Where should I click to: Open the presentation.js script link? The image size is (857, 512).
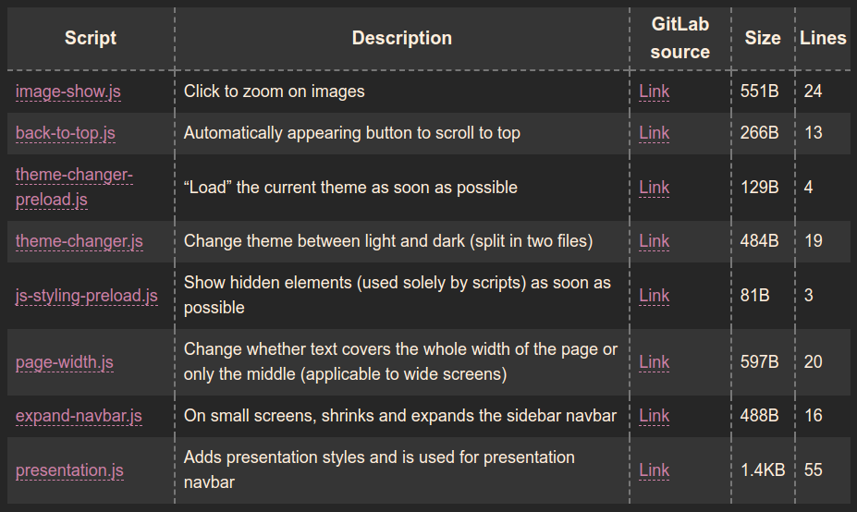(69, 470)
